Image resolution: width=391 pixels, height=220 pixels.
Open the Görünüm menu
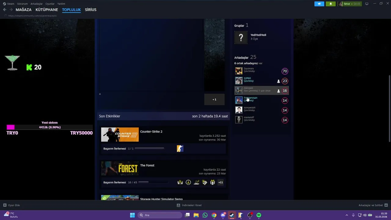[x=22, y=4]
